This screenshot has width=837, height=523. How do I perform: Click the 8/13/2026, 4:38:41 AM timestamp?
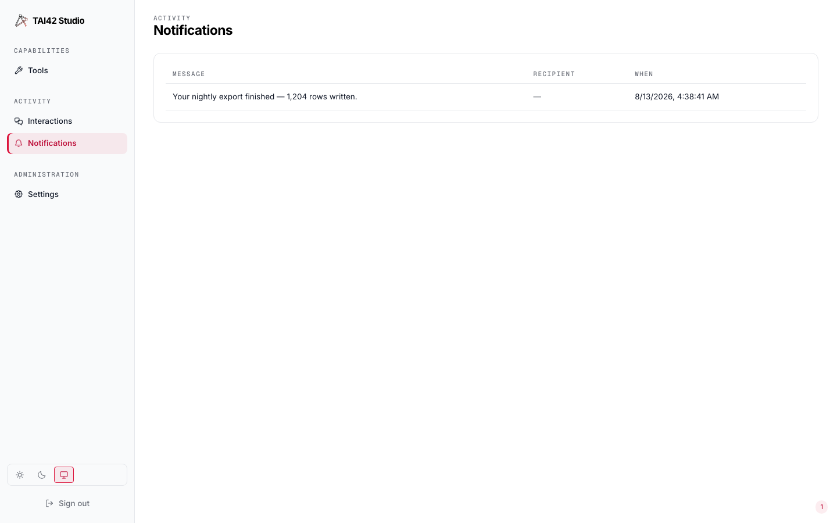[x=677, y=96]
